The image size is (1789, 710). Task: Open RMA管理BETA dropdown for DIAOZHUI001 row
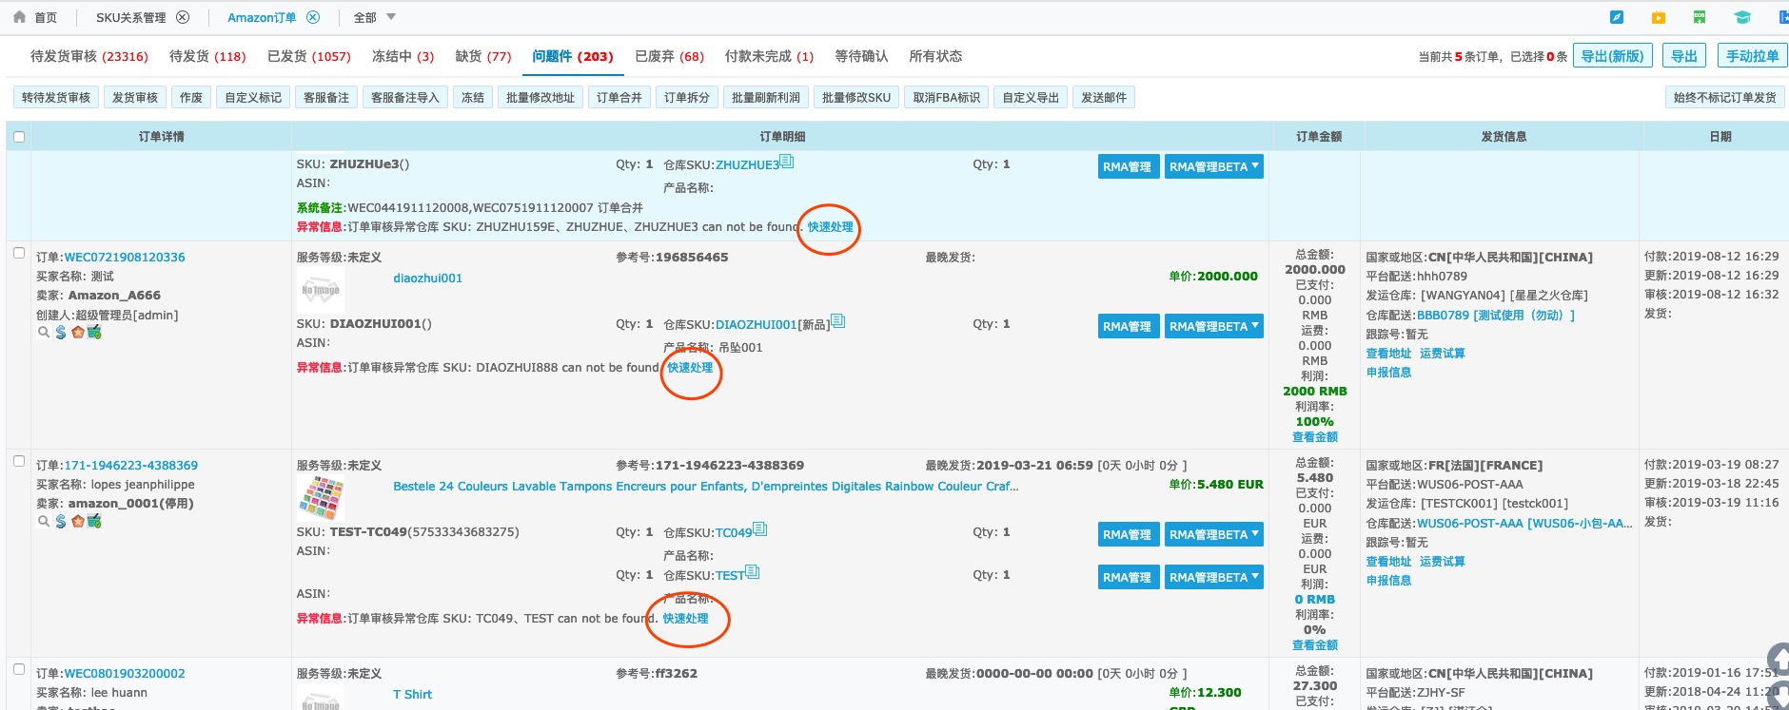point(1213,326)
